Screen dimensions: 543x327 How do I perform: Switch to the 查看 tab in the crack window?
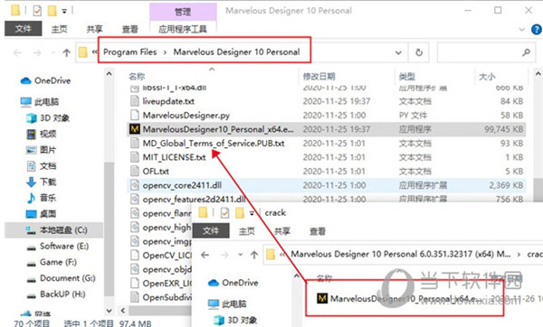click(x=318, y=231)
